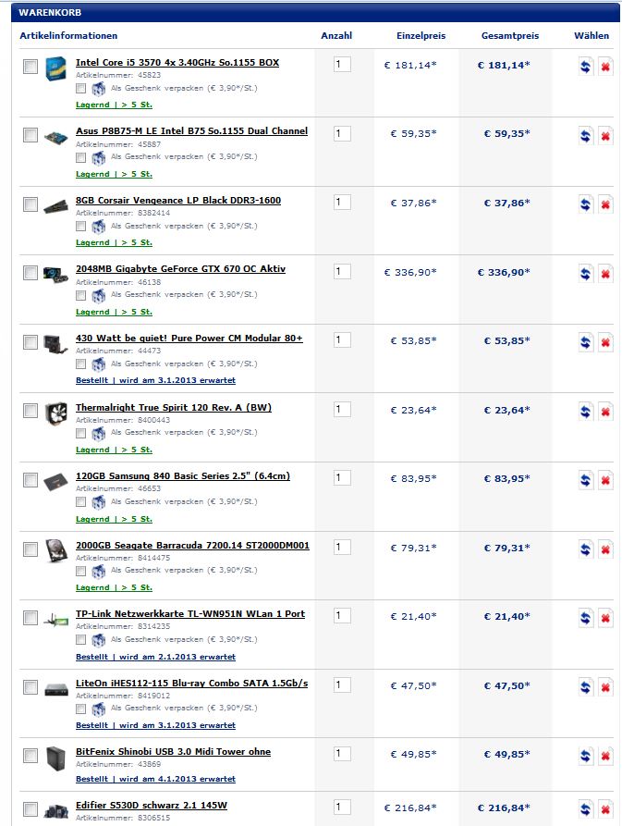Enable gift wrap for Seagate Barracuda drive

pyautogui.click(x=80, y=571)
